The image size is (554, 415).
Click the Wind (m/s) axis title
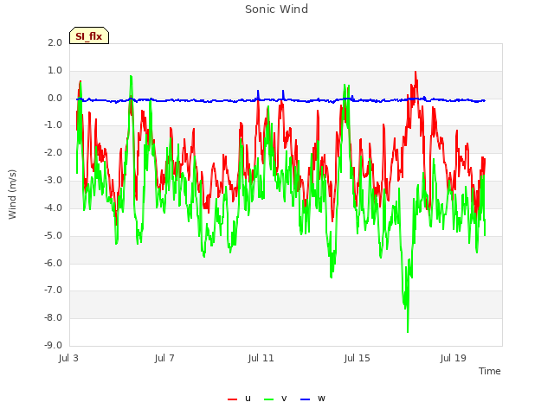coord(12,195)
